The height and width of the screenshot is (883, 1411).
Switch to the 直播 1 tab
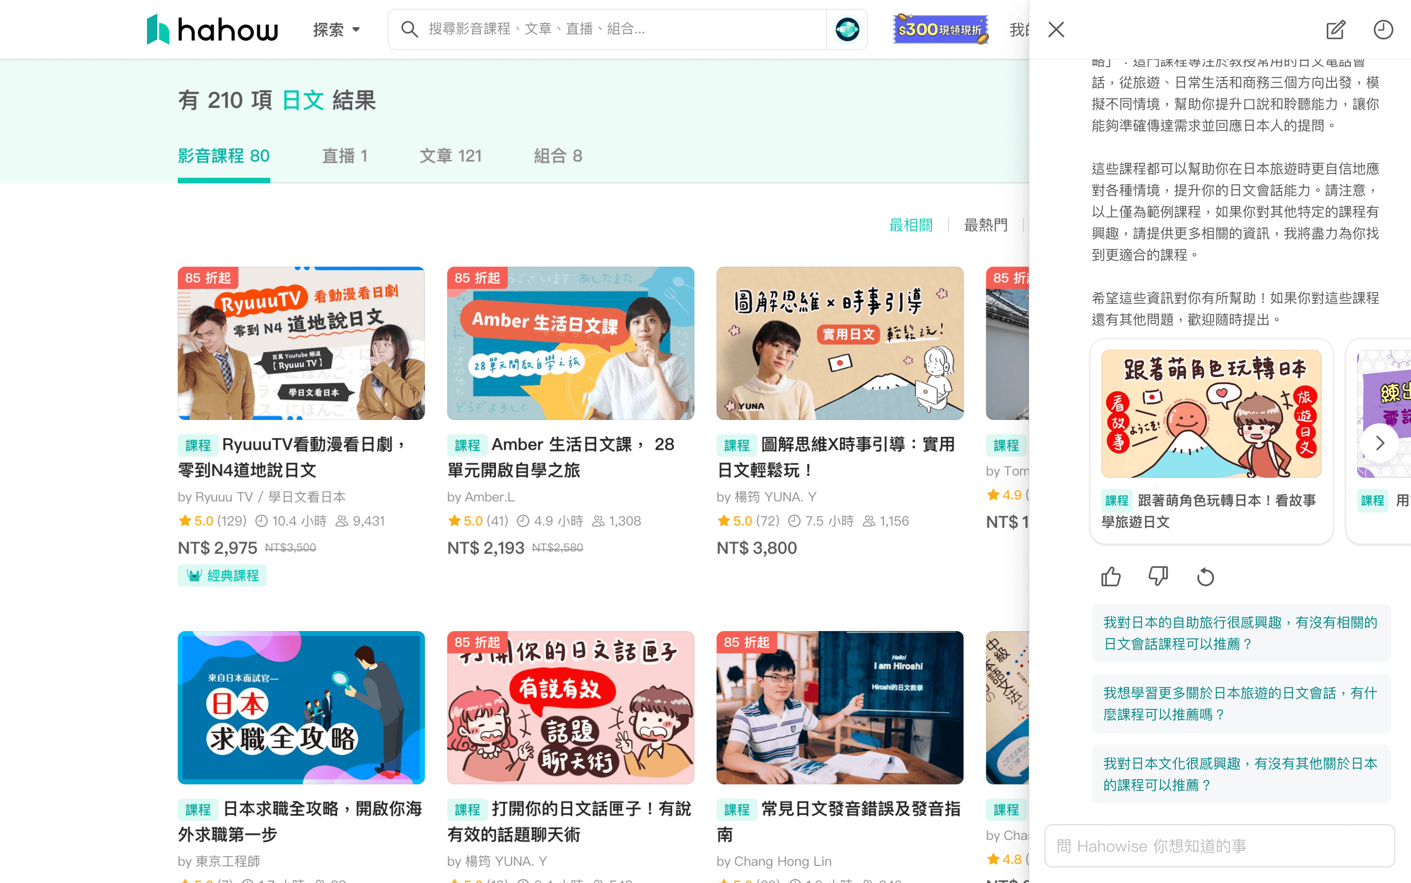click(x=344, y=156)
